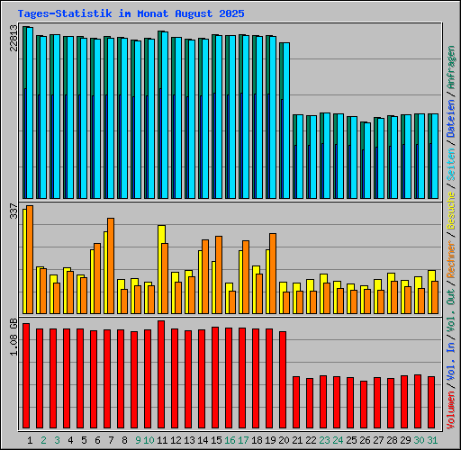Click the yellow Besuche bar for day 31
The height and width of the screenshot is (450, 461).
[x=430, y=292]
